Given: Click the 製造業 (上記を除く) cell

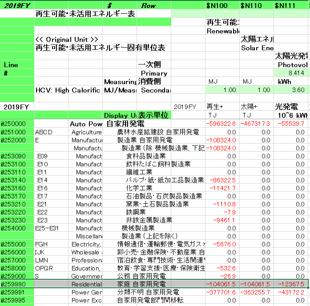Looking at the screenshot, I should [149, 236].
